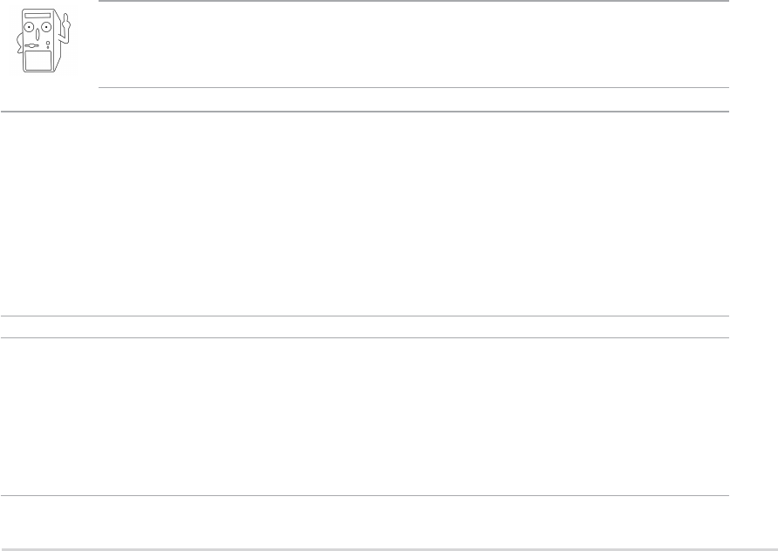778x551 pixels.
Task: Click the narrow strip between the middle lines
Action: point(365,327)
